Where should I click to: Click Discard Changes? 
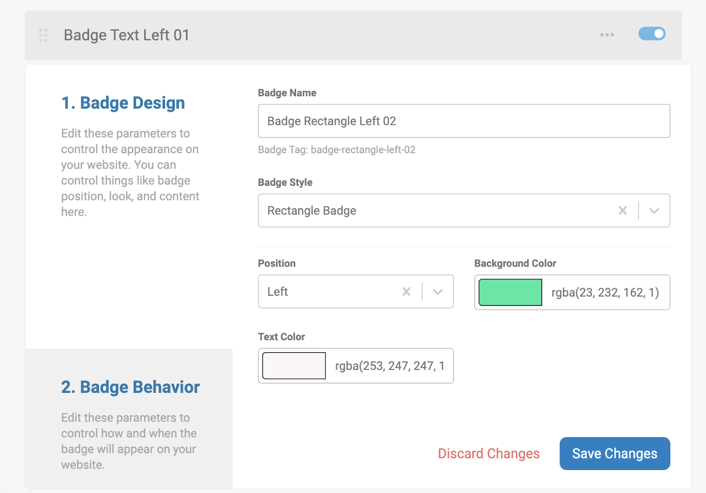[488, 453]
